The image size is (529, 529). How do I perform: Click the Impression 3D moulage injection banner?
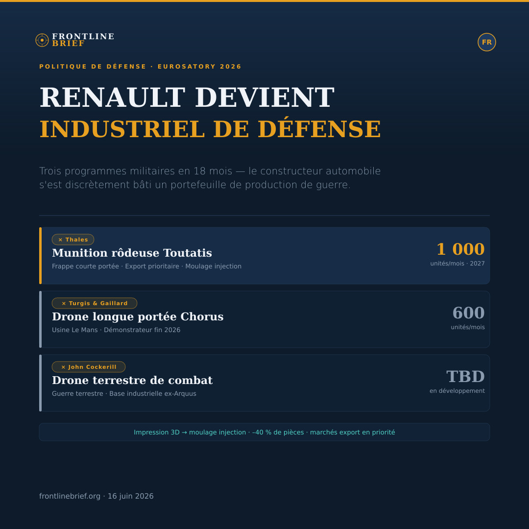(x=264, y=432)
